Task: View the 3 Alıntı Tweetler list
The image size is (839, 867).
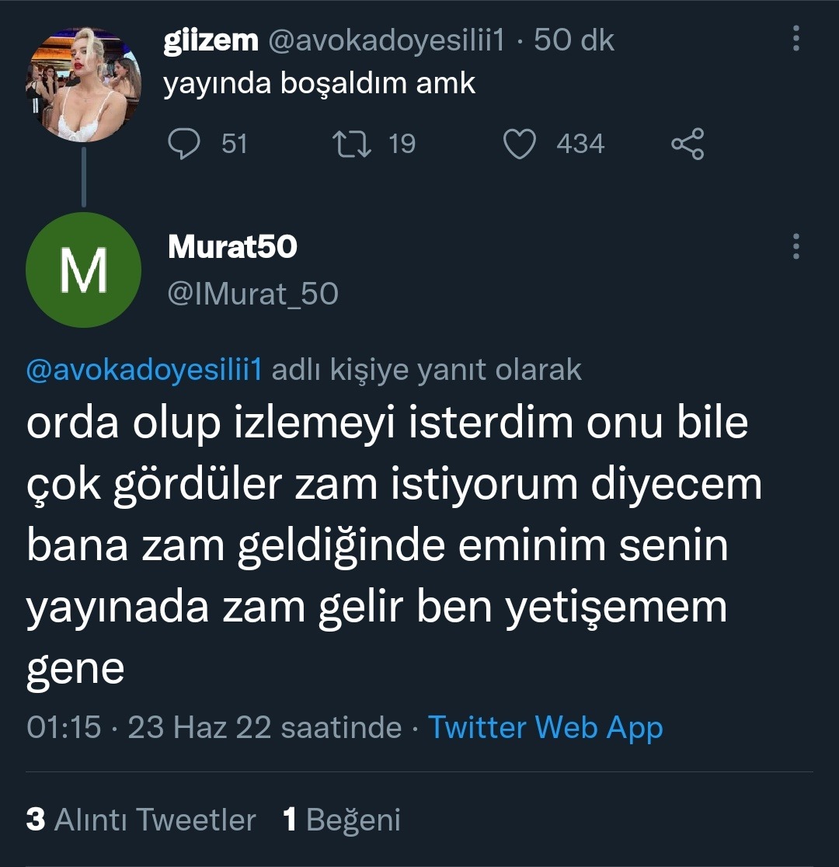Action: tap(141, 820)
